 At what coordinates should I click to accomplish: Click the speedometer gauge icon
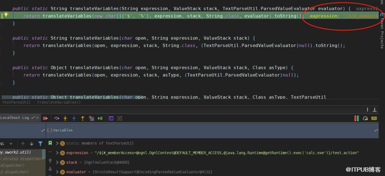coord(366,118)
